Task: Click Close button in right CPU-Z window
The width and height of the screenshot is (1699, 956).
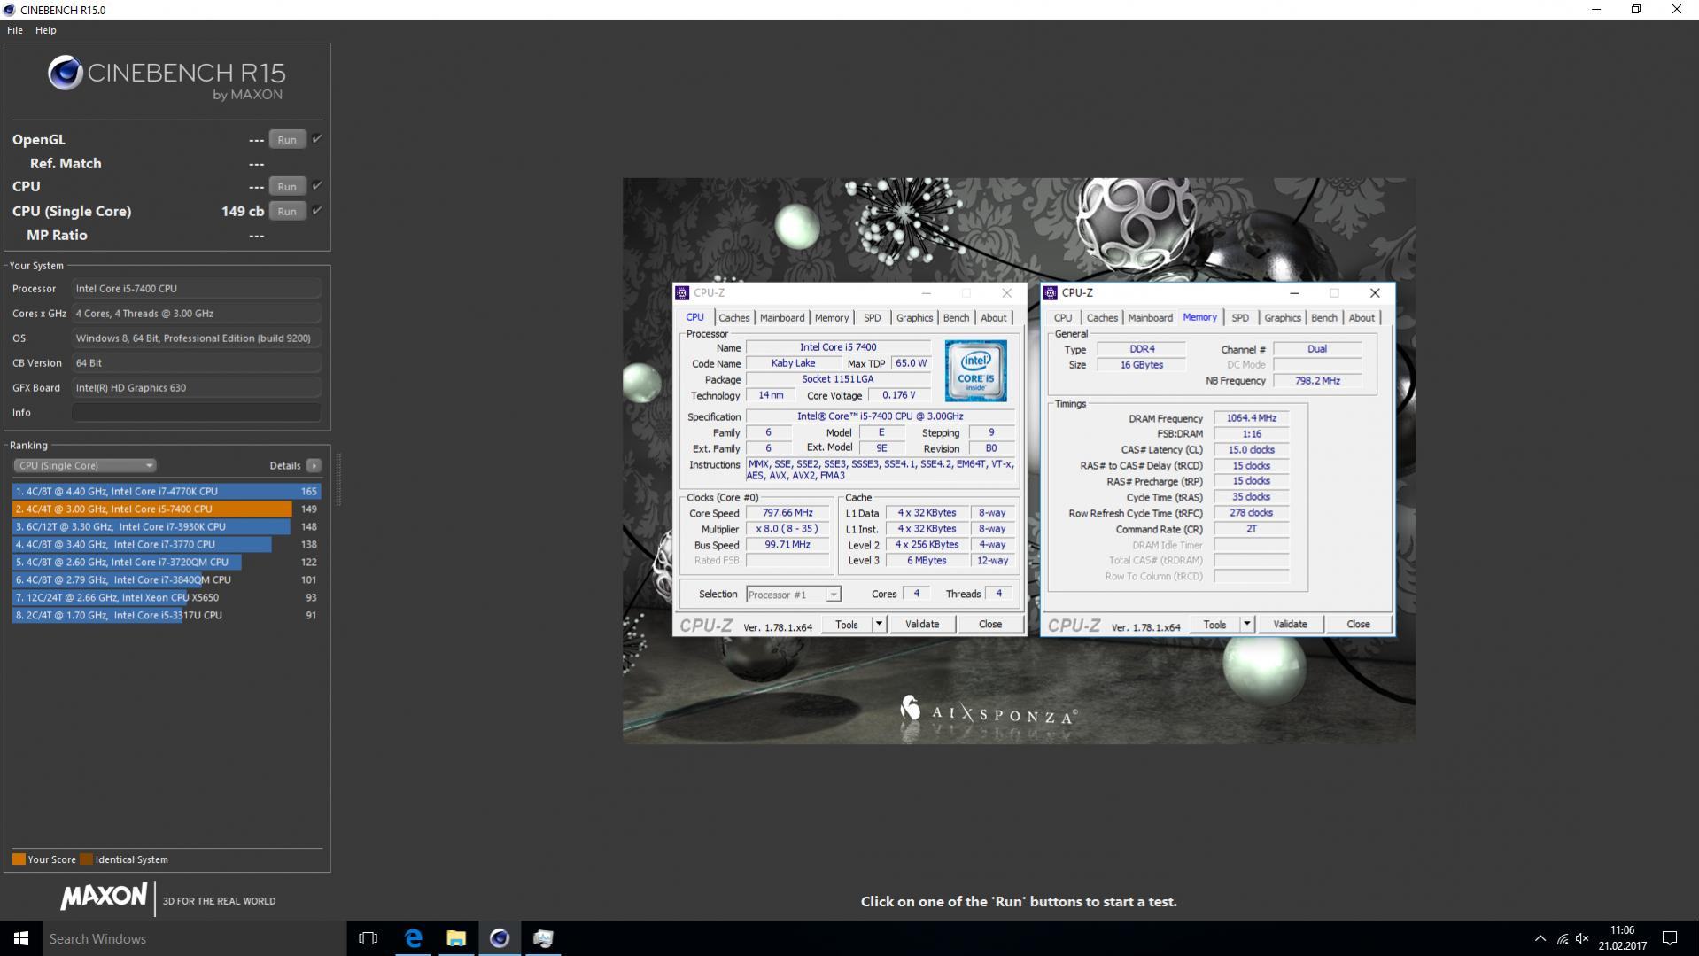Action: click(1358, 625)
